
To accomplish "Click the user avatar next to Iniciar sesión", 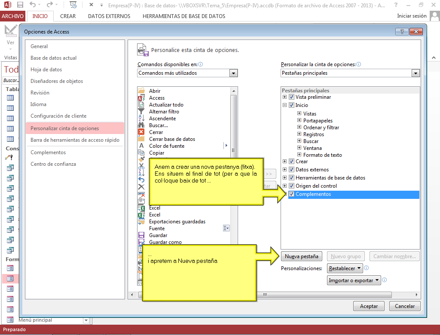I will coord(434,16).
